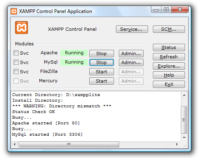202x158 pixels.
Task: Open the Help button
Action: [169, 75]
